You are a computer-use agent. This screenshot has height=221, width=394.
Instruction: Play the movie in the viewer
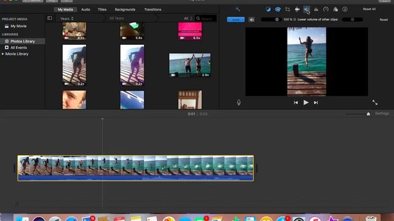click(x=305, y=103)
